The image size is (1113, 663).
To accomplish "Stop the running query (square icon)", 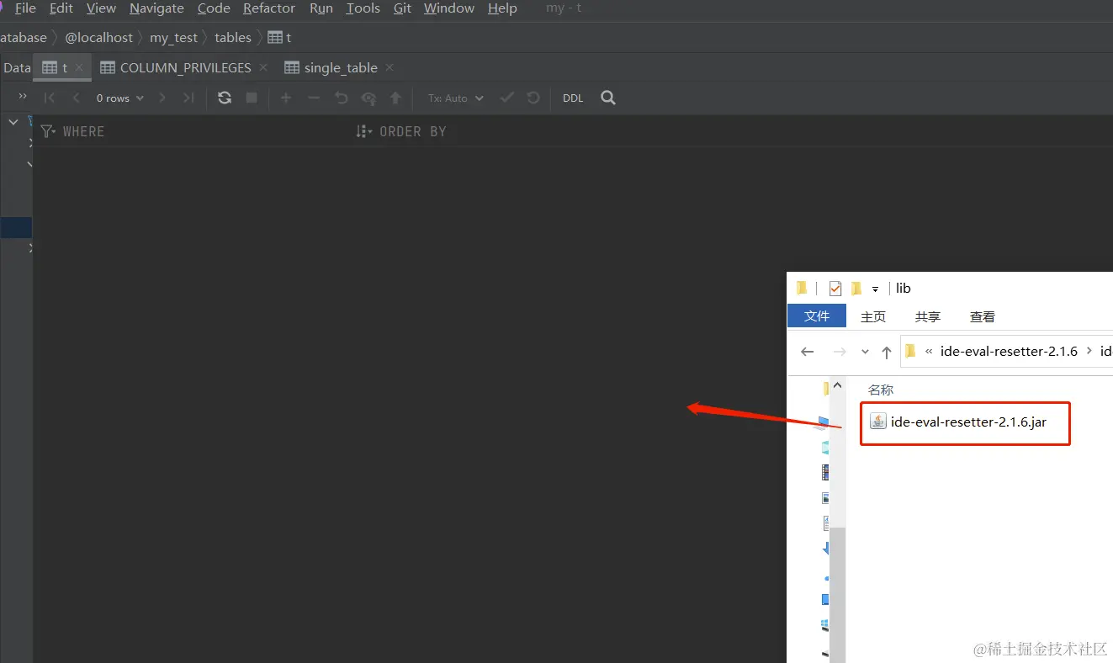I will (252, 98).
